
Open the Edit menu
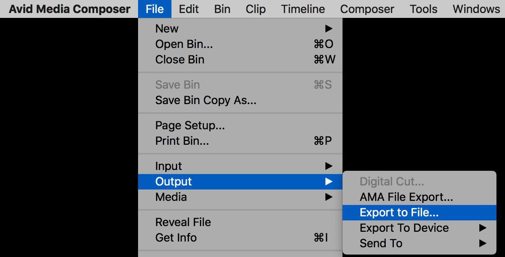(189, 9)
